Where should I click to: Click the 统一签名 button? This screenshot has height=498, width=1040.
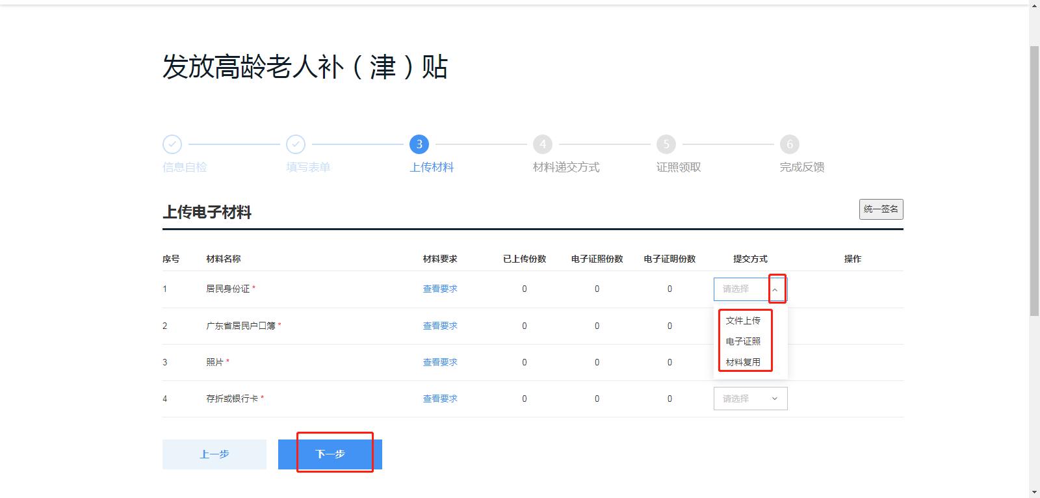(881, 209)
